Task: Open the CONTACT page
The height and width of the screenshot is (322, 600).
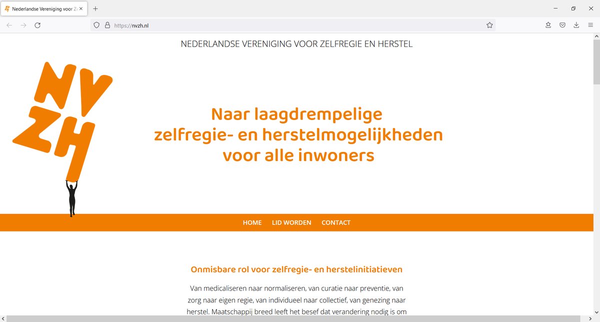Action: pyautogui.click(x=335, y=222)
